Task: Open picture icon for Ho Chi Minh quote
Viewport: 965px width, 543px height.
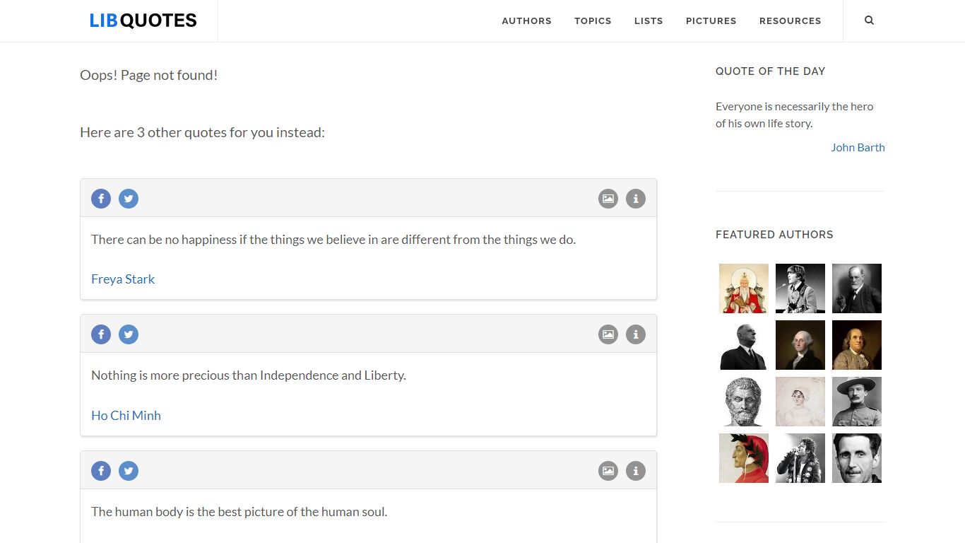Action: click(x=608, y=334)
